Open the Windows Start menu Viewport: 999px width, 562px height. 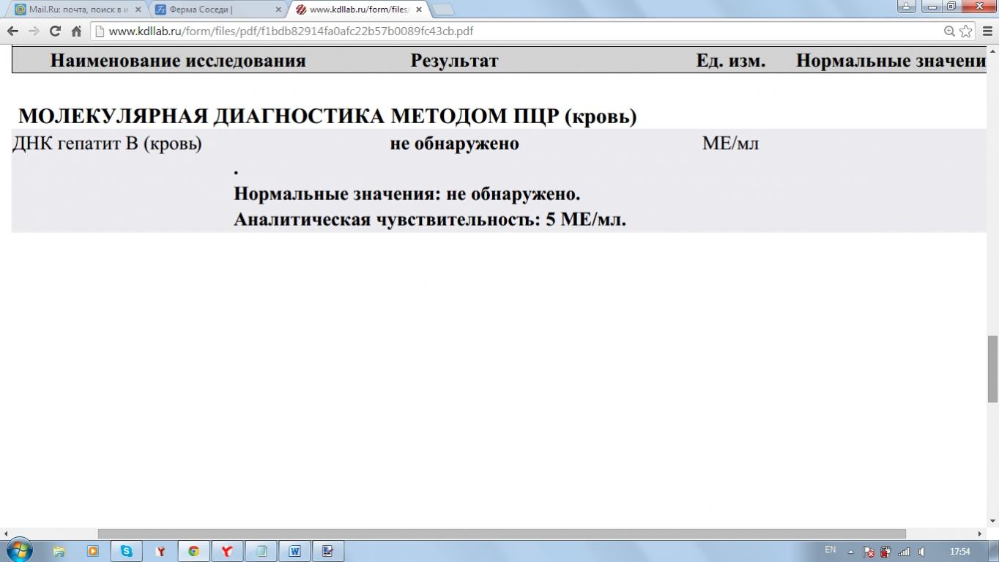point(19,550)
